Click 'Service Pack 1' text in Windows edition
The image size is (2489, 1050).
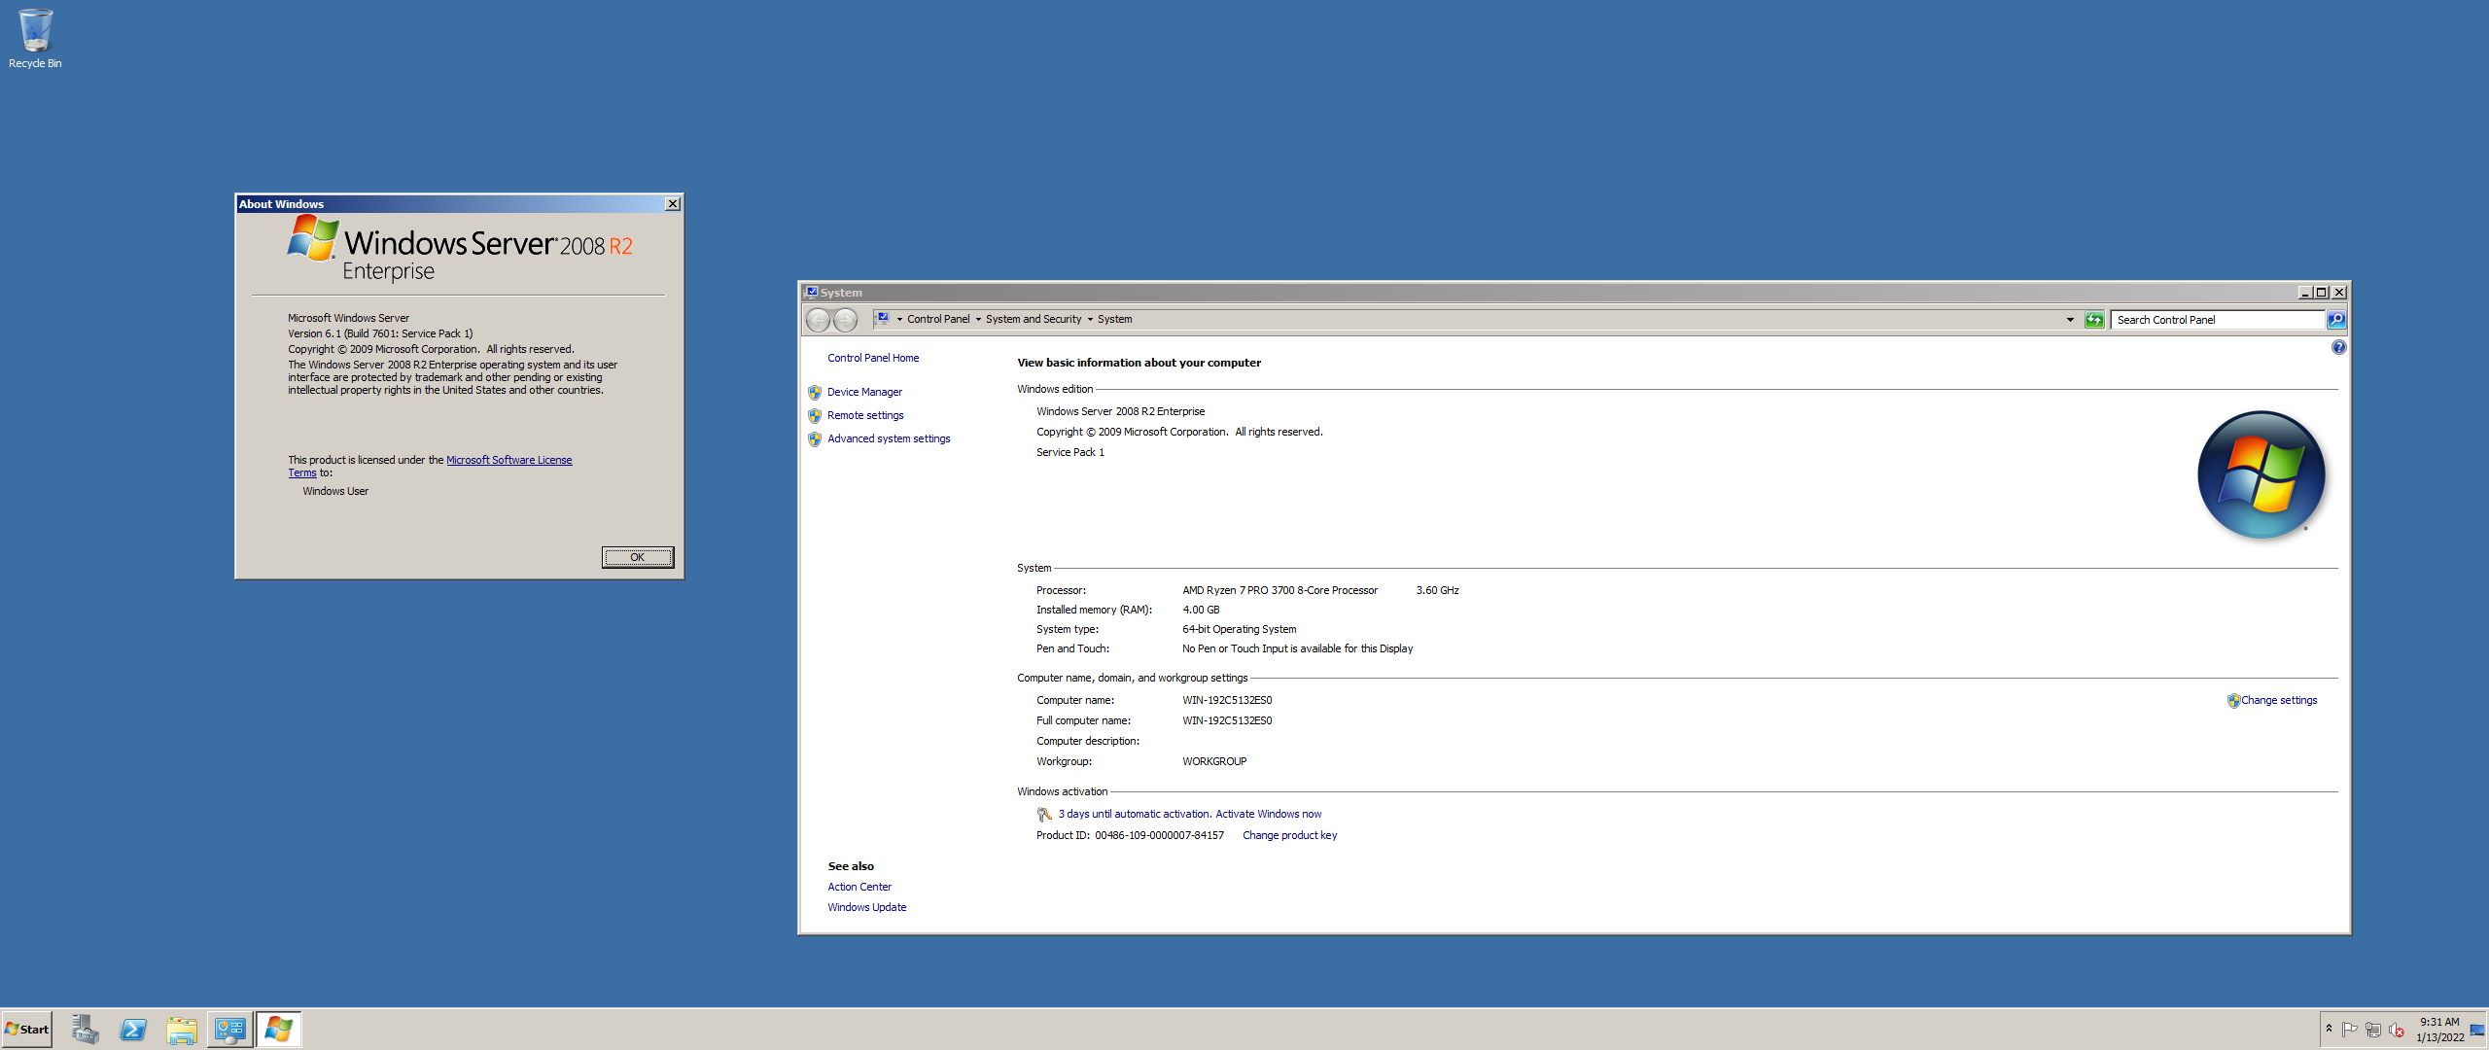pos(1069,452)
